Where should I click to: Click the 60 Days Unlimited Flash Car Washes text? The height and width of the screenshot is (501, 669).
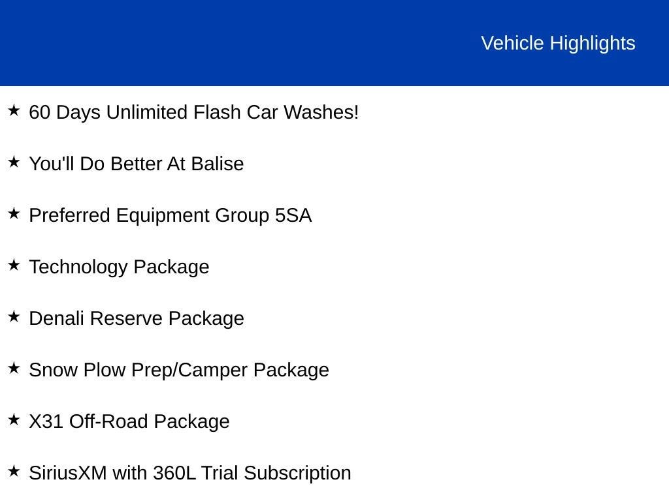(194, 112)
